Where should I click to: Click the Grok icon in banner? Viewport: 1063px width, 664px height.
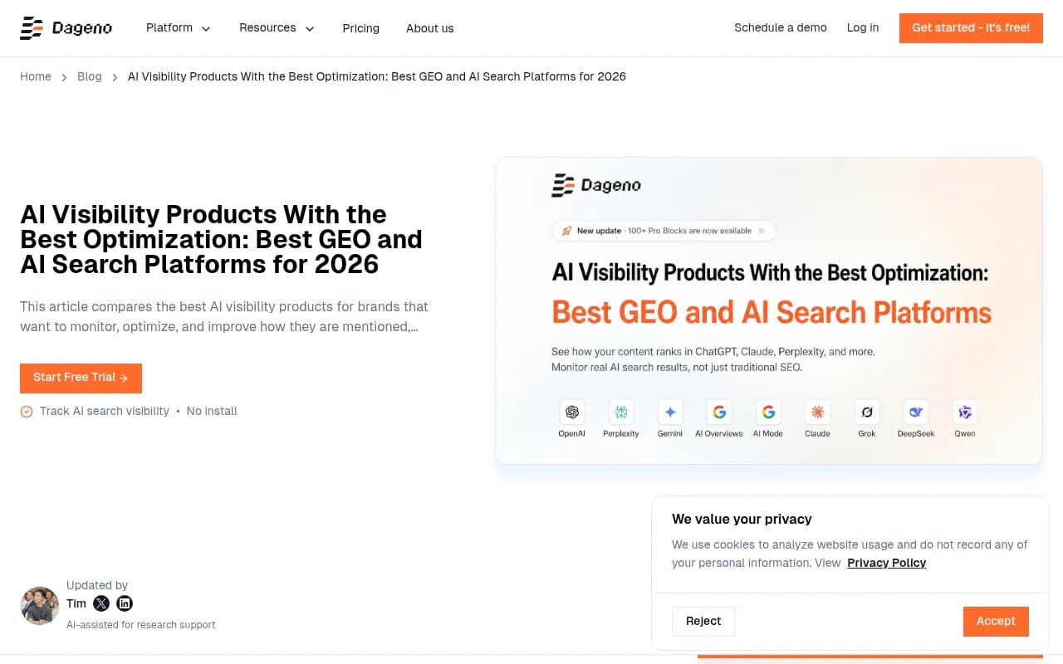867,412
